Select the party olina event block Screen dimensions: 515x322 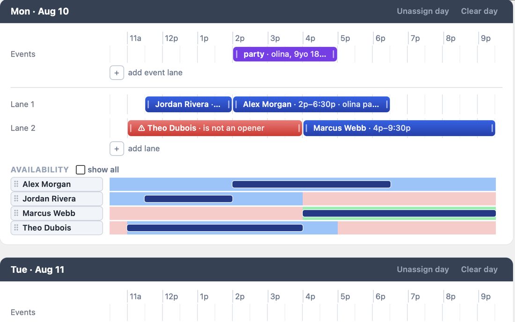(285, 54)
